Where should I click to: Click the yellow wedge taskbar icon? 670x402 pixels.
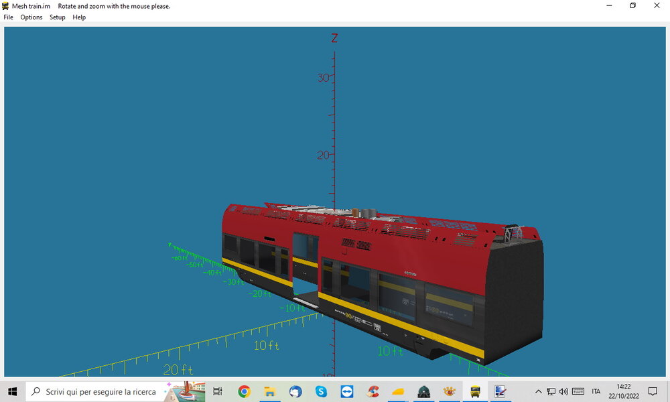tap(398, 391)
